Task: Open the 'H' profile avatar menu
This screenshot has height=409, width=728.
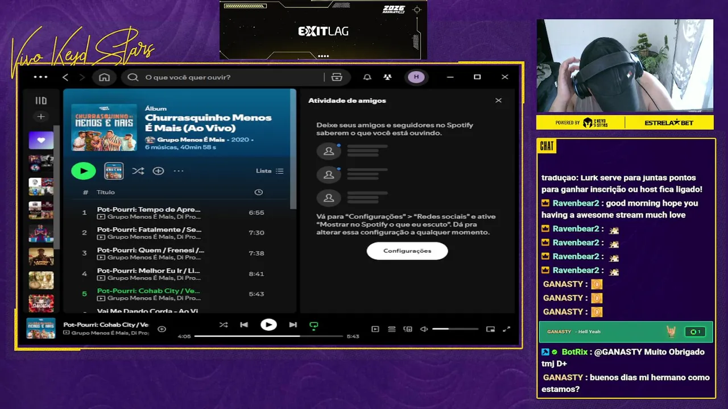Action: (416, 77)
